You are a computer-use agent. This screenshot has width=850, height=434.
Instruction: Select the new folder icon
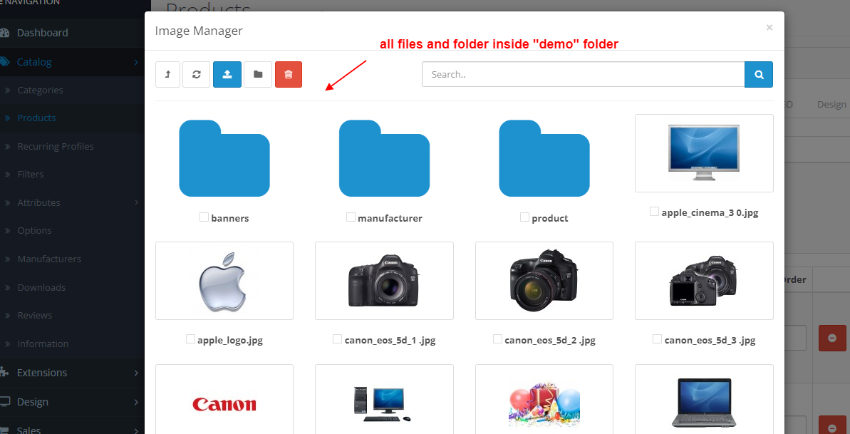258,74
